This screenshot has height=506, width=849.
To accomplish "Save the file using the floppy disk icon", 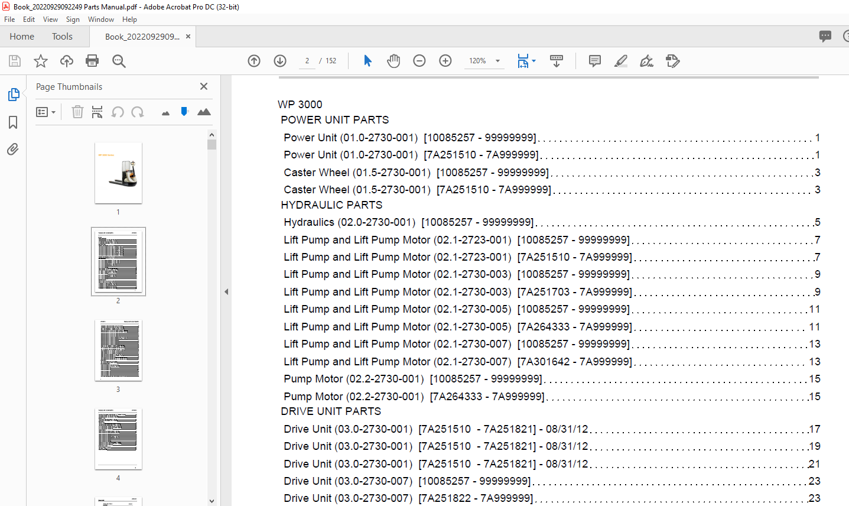I will (15, 61).
